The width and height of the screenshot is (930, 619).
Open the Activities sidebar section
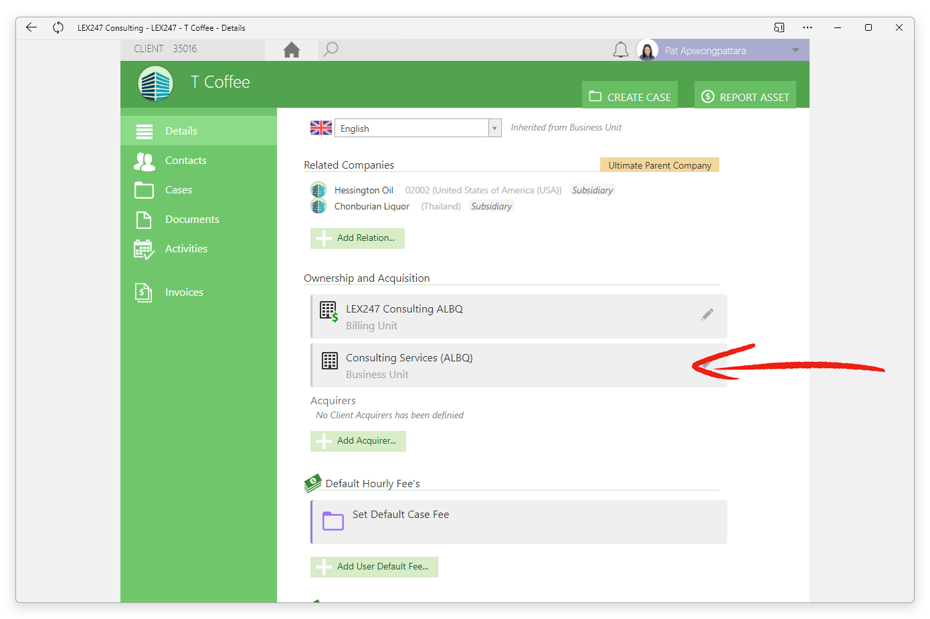[x=199, y=248]
